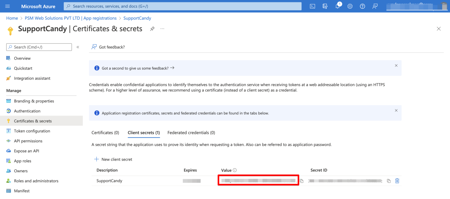This screenshot has width=450, height=199.
Task: Open the Got feedback? link
Action: pos(108,47)
